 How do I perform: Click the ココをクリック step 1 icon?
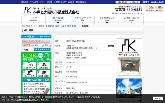(29, 65)
